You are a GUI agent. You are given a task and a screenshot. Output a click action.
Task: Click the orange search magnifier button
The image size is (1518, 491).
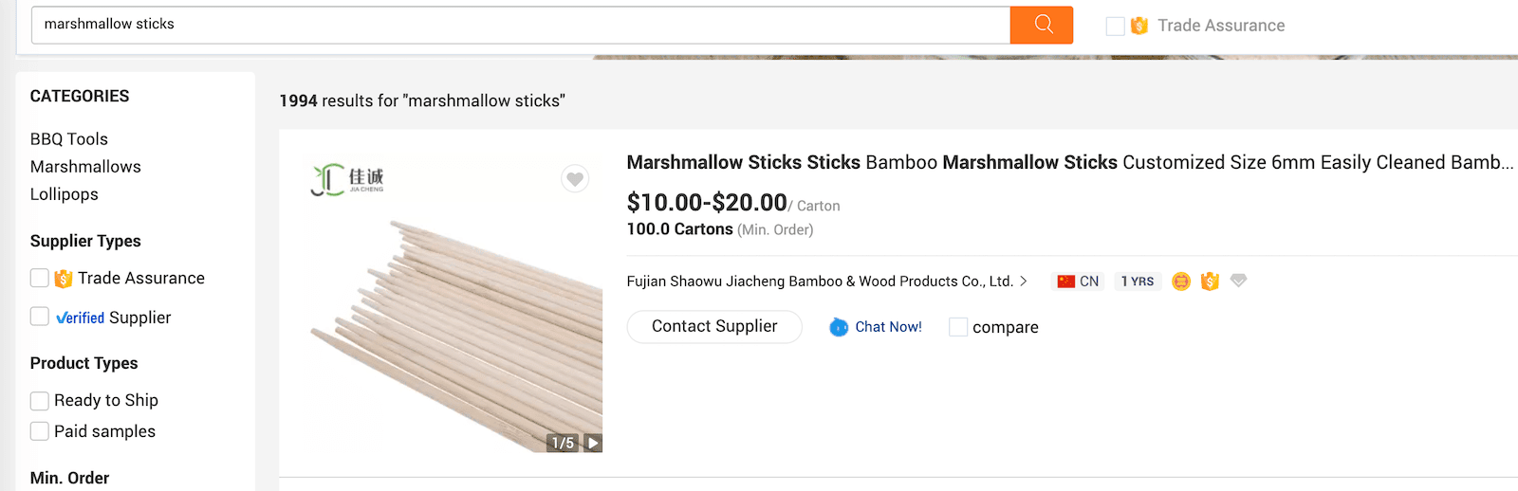point(1042,25)
